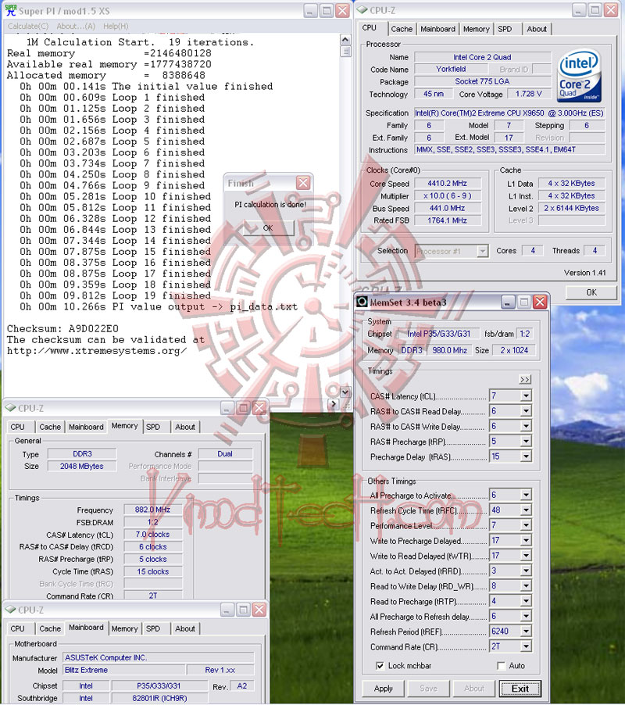Select CPU tab in CPU-Z Memory window

tap(17, 427)
